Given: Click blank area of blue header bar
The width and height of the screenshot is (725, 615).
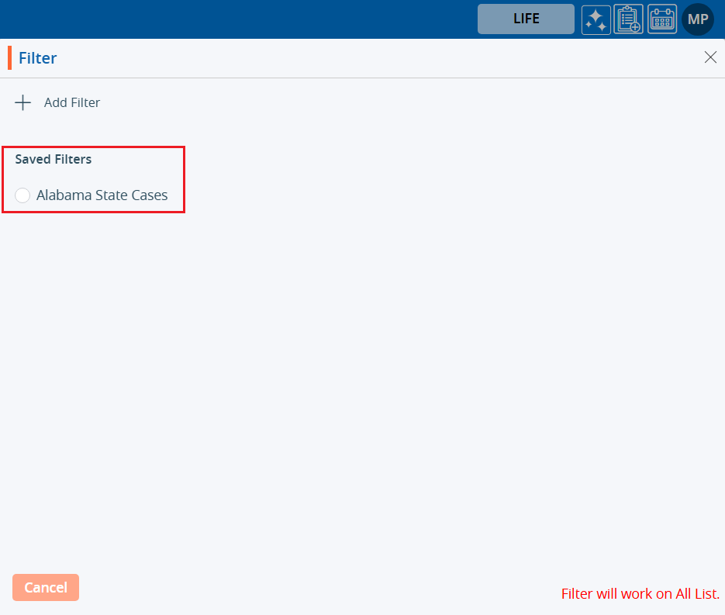Looking at the screenshot, I should (x=233, y=19).
